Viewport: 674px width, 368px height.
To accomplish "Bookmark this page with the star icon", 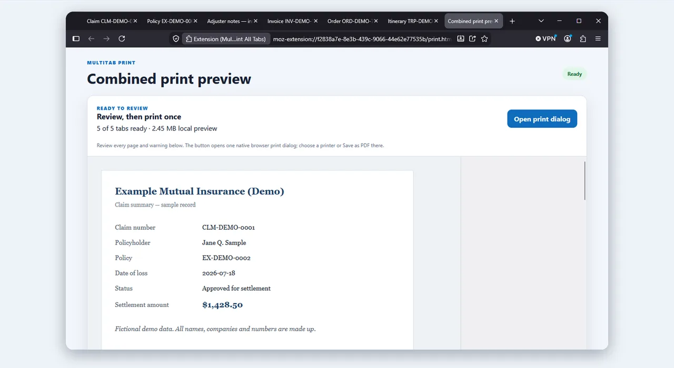I will click(484, 38).
